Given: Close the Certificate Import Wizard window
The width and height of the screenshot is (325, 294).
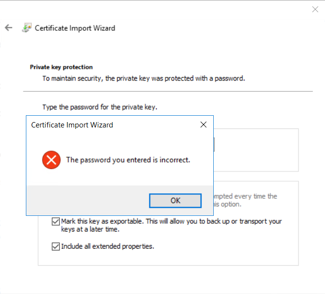Looking at the screenshot, I should (x=315, y=9).
